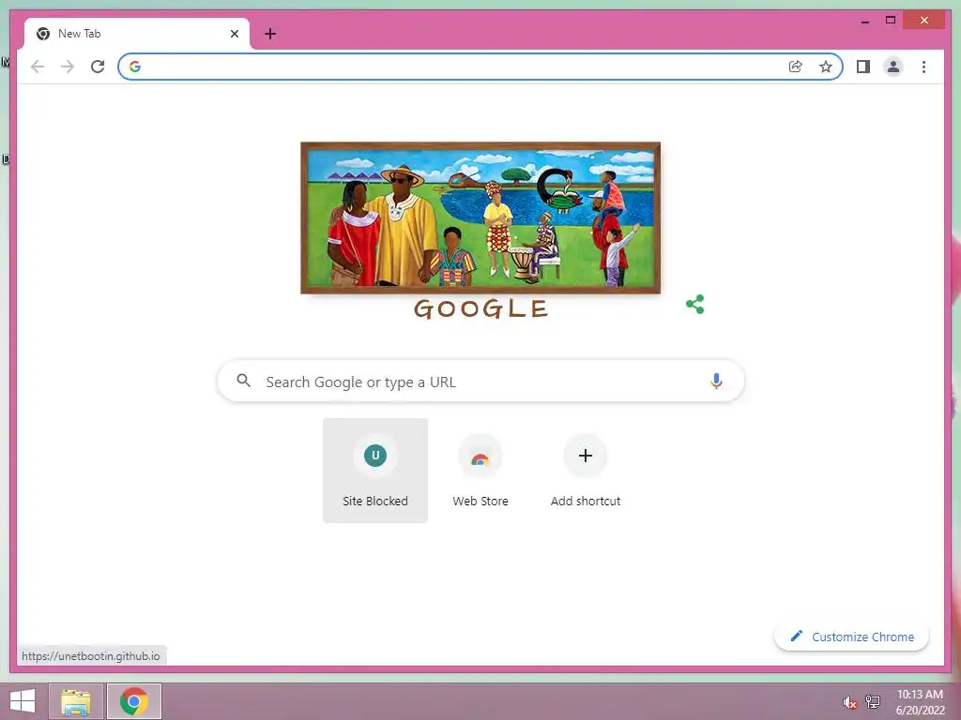The height and width of the screenshot is (720, 961).
Task: Open the Windows Start menu
Action: (23, 701)
